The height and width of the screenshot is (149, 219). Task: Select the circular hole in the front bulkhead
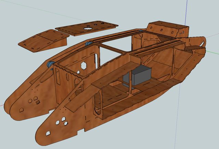(83, 65)
